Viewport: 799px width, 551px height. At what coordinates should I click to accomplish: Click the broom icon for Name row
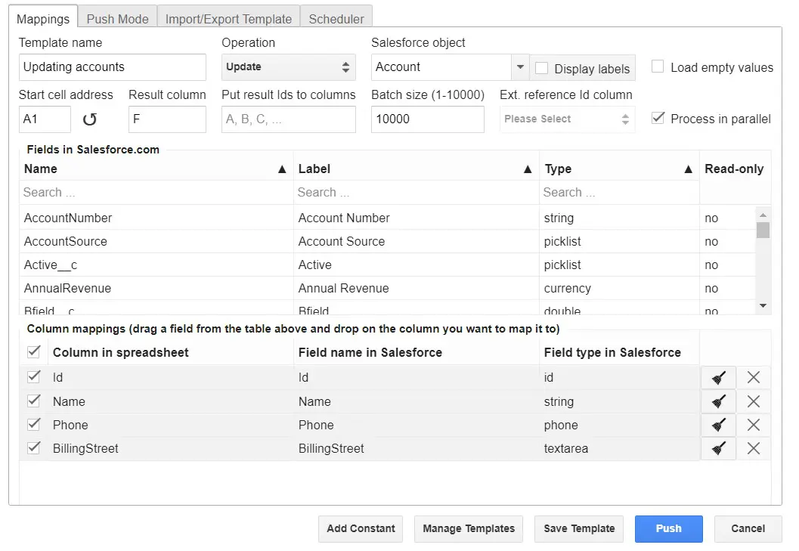[x=718, y=401]
